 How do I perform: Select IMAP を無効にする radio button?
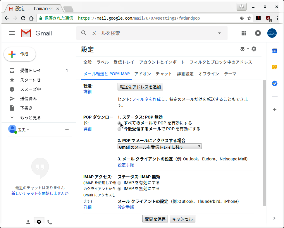coord(119,189)
